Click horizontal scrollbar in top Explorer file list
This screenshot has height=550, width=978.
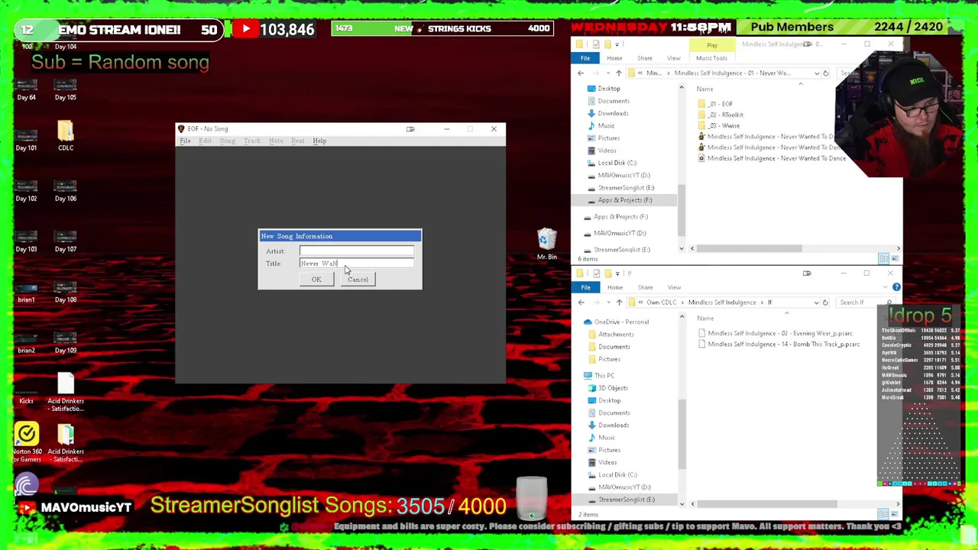749,248
